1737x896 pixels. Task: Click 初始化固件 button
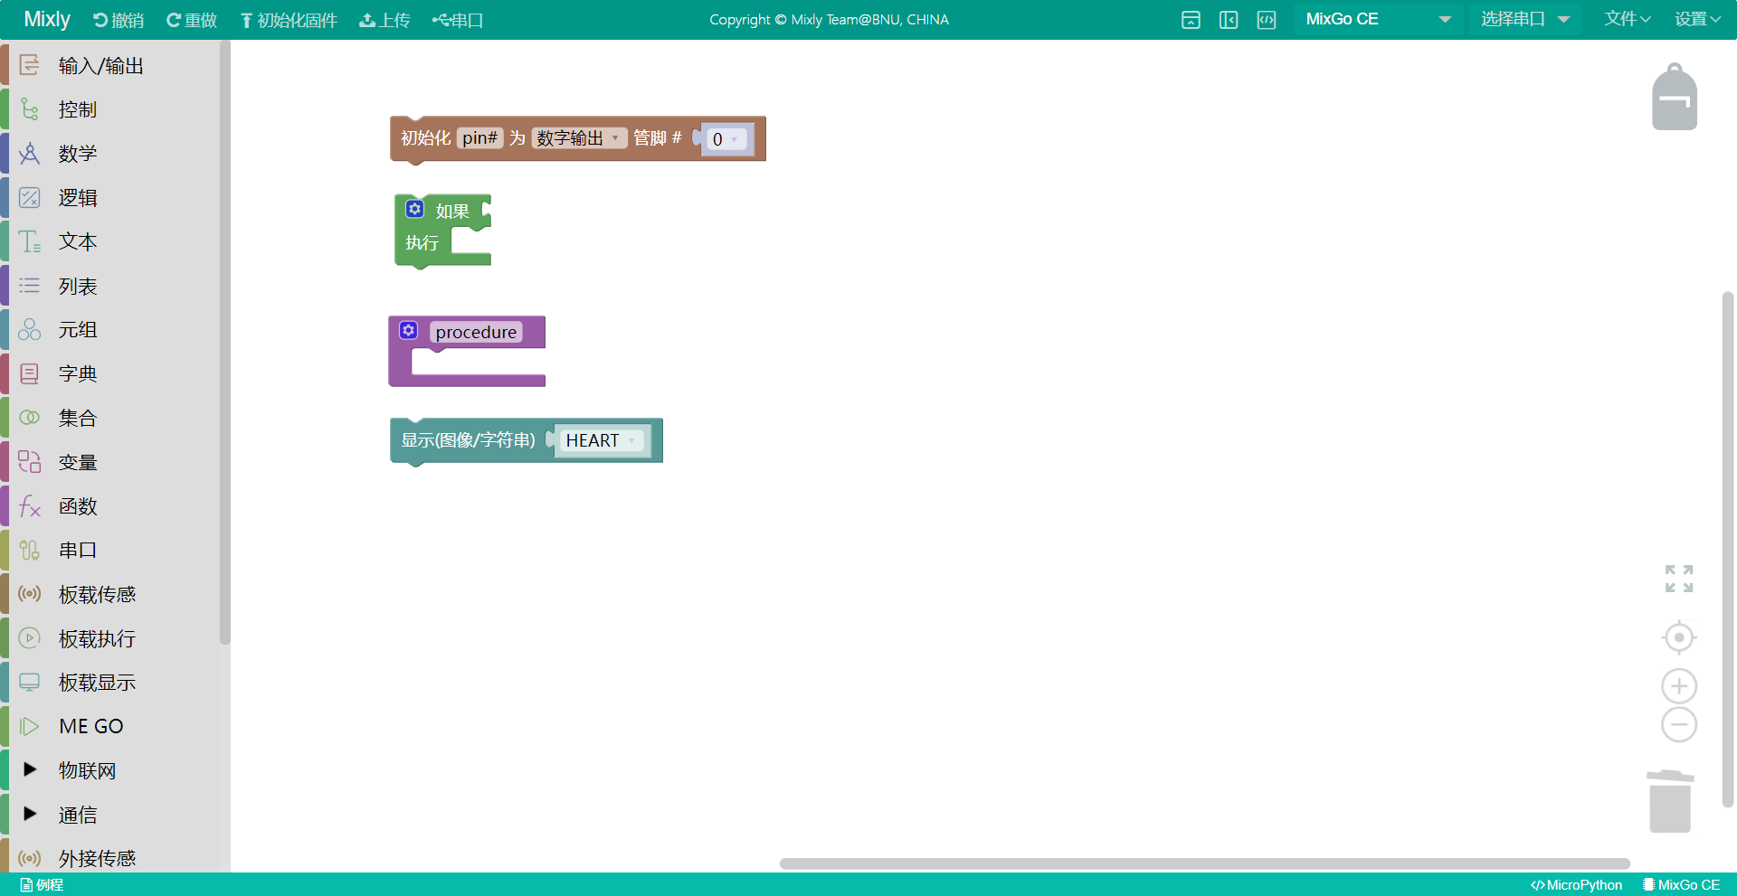(x=289, y=20)
